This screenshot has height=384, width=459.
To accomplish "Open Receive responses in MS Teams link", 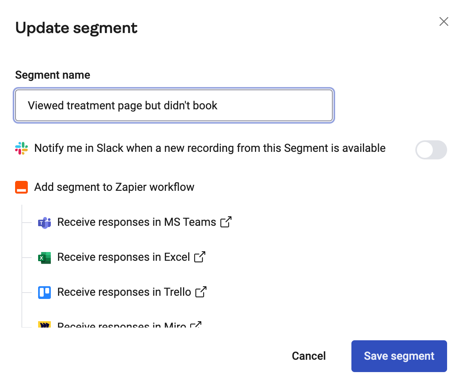I will 137,222.
